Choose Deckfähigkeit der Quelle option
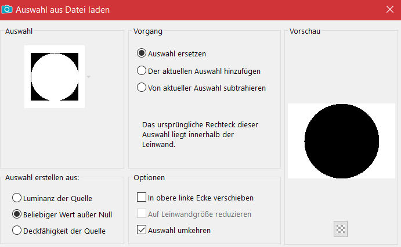Screen dimensions: 401x247 [x=17, y=231]
